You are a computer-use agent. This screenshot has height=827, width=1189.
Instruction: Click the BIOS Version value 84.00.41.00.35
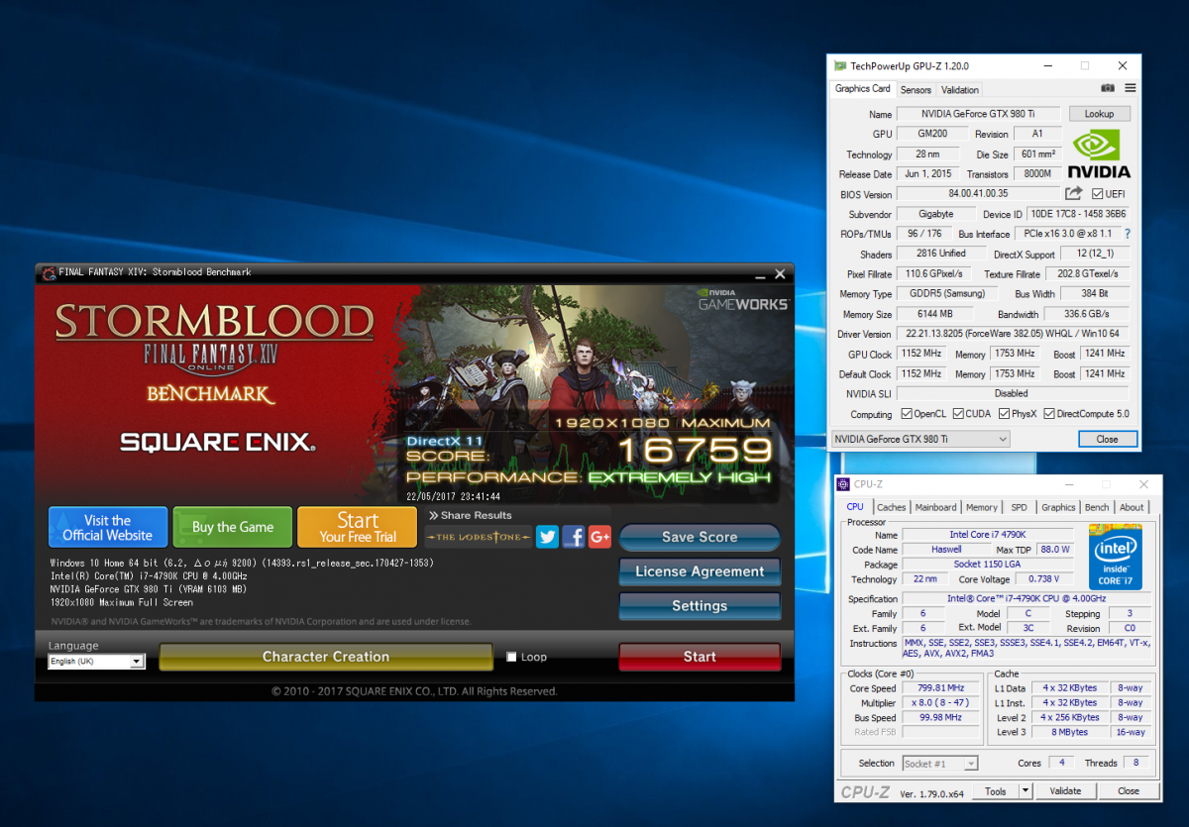(x=978, y=194)
